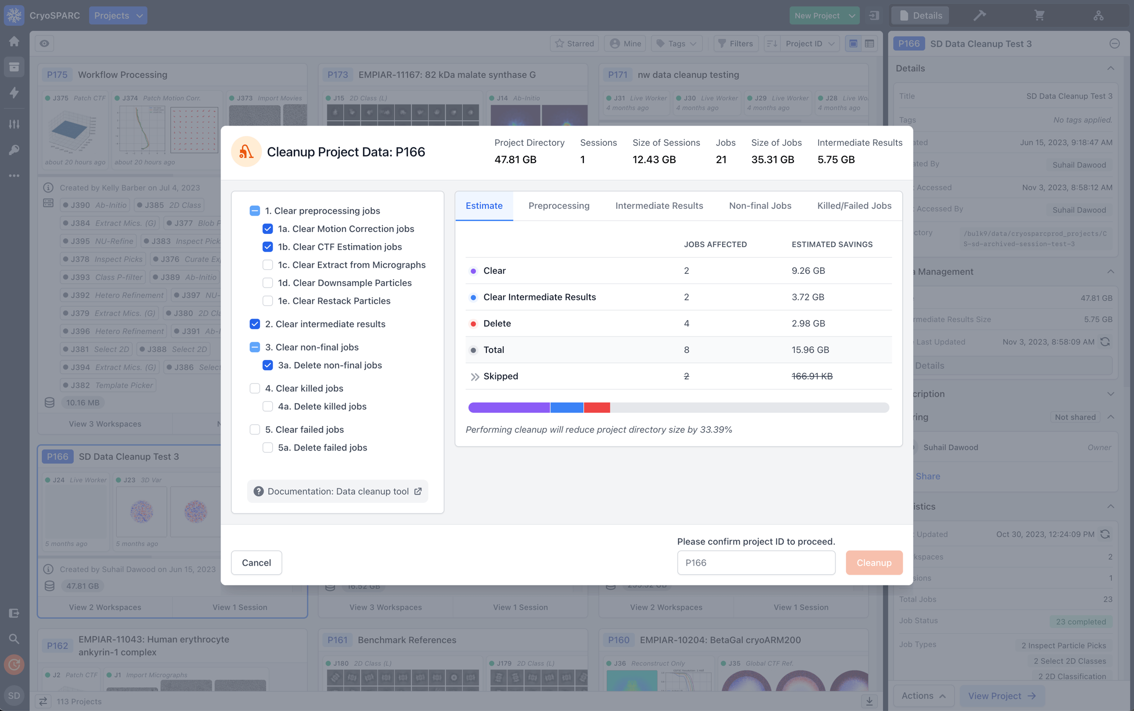This screenshot has height=711, width=1134.
Task: Click the CryoSPARC logo icon
Action: pyautogui.click(x=14, y=15)
